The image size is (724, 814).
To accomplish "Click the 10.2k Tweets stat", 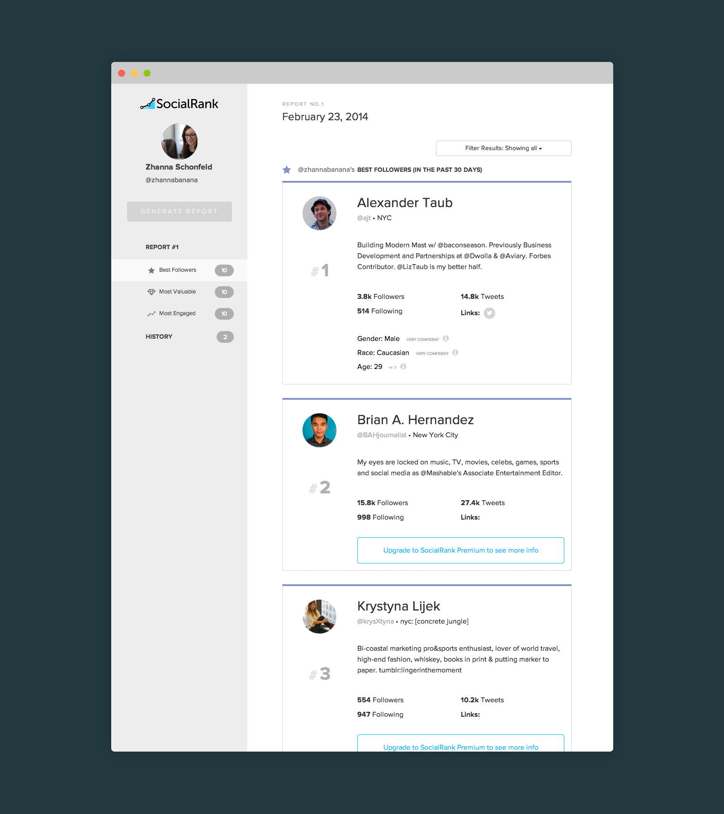I will click(x=482, y=700).
